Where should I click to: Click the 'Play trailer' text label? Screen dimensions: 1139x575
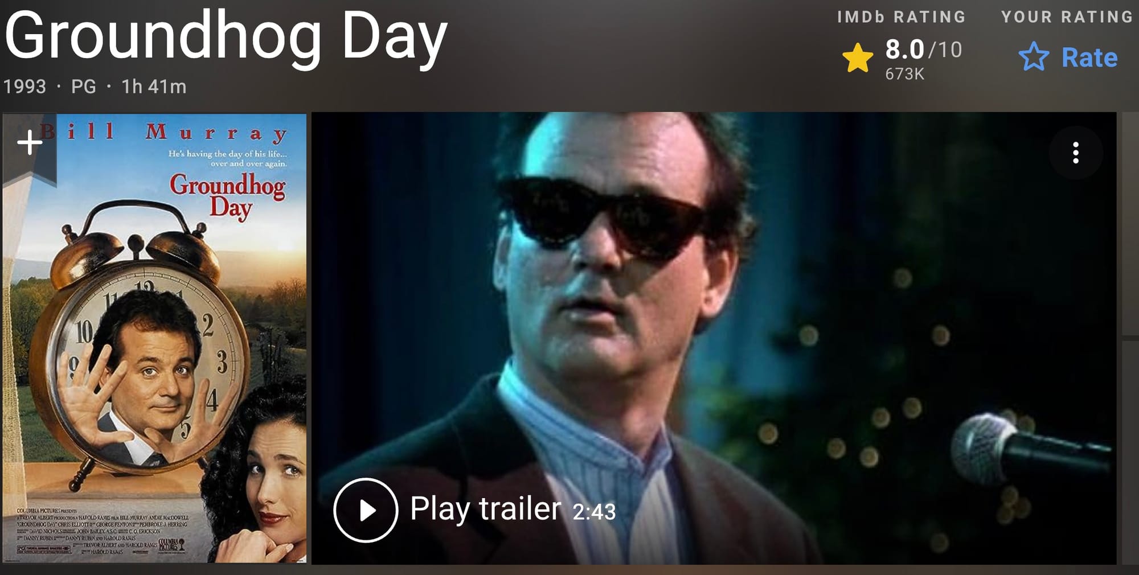coord(486,509)
